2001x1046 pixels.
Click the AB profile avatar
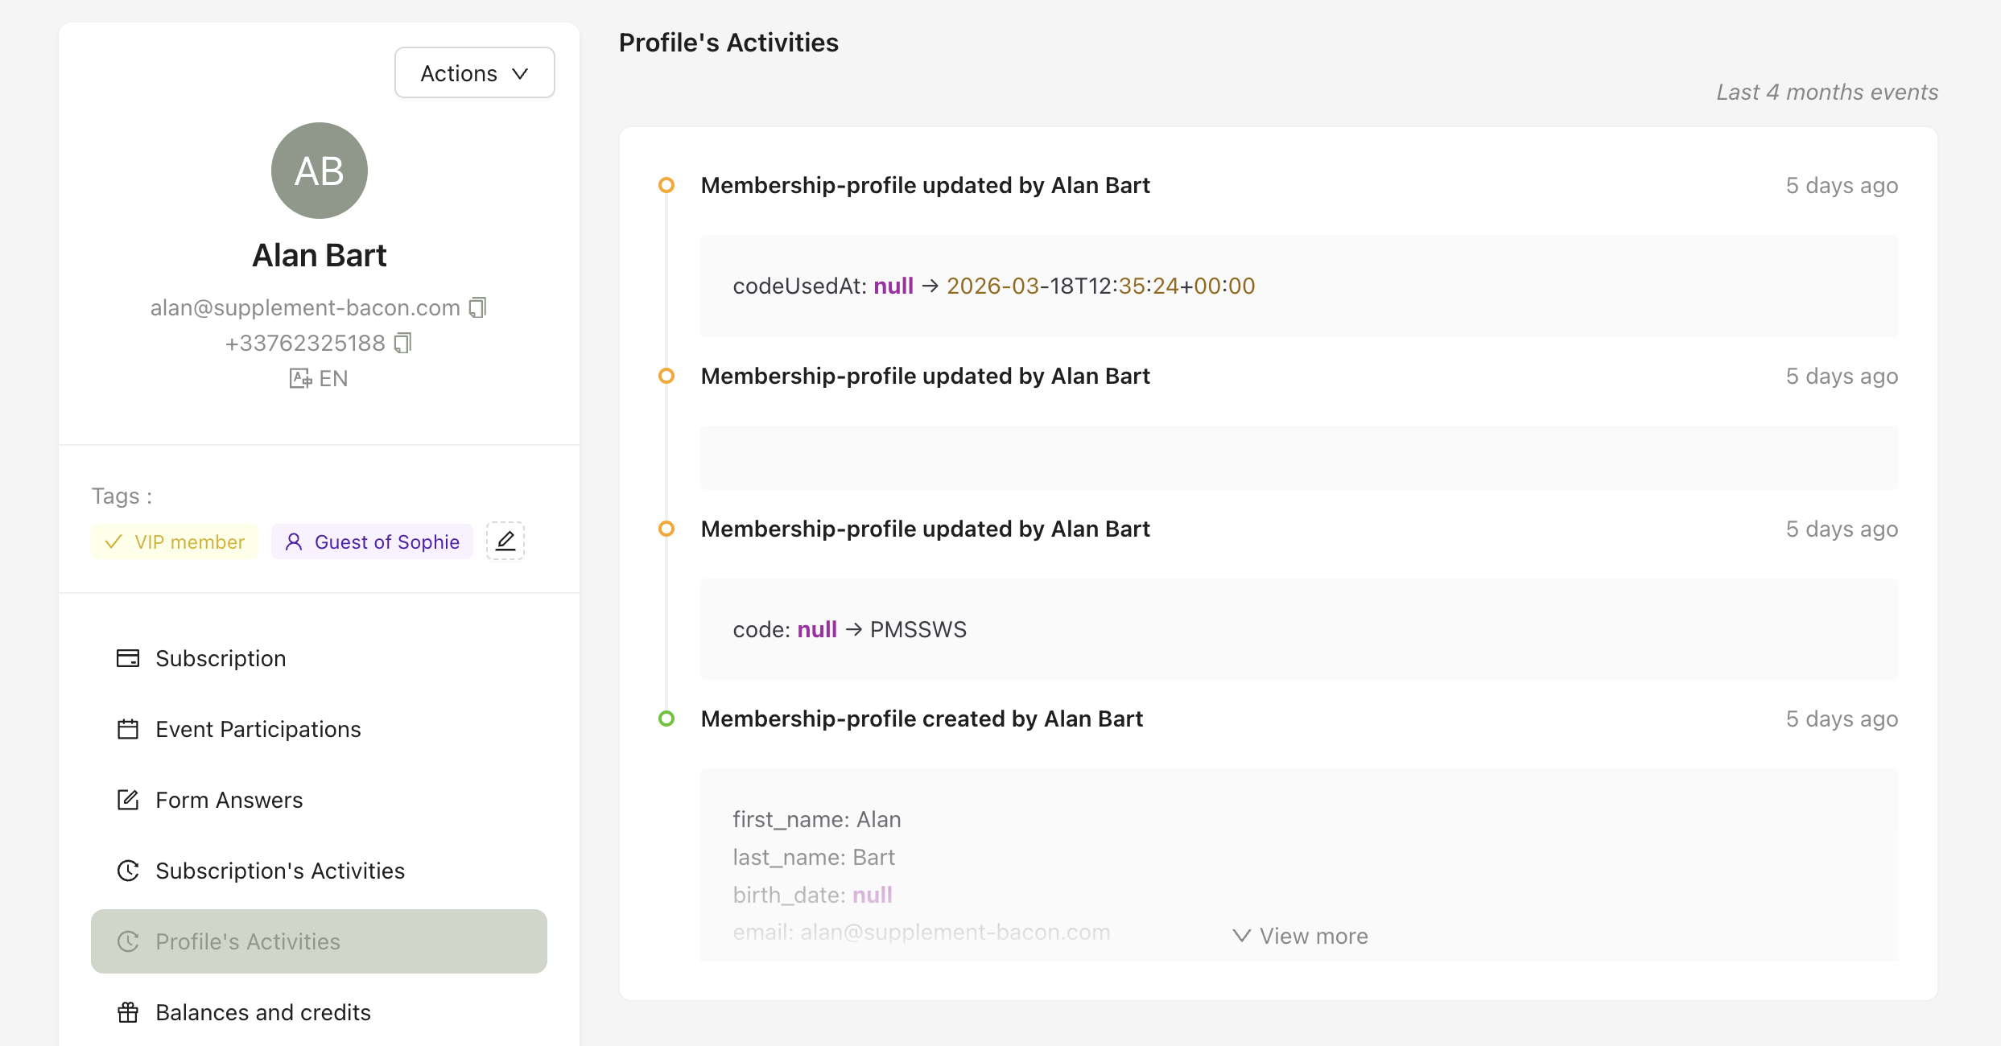point(320,171)
